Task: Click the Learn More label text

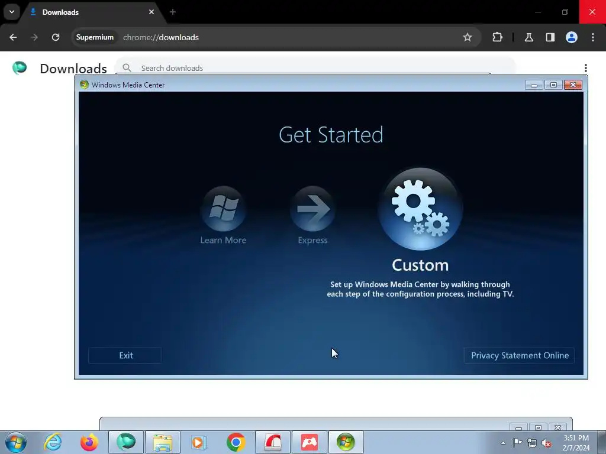Action: 223,240
